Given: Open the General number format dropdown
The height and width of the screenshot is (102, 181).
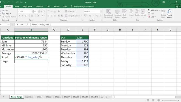Looking at the screenshot, I should 101,11.
